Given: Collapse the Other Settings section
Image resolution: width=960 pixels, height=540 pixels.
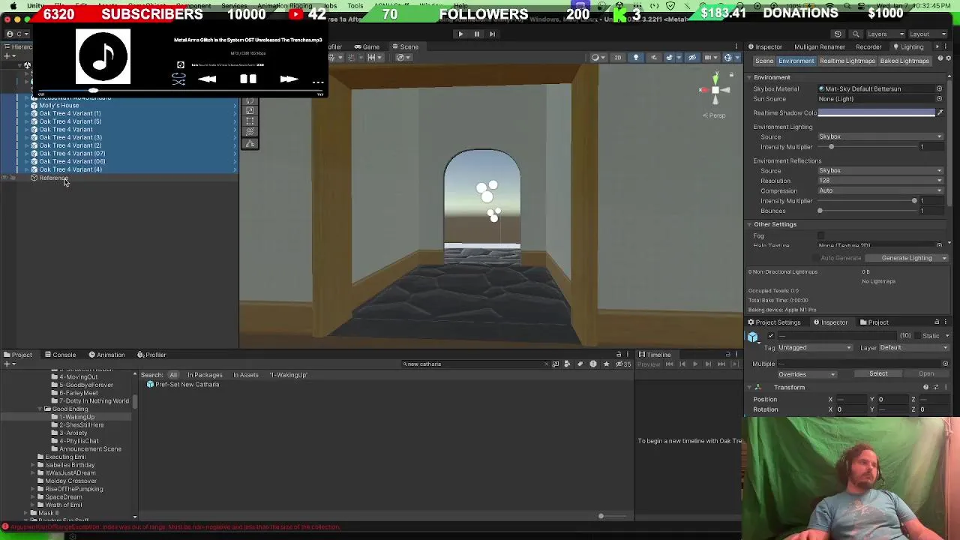Looking at the screenshot, I should (x=749, y=224).
